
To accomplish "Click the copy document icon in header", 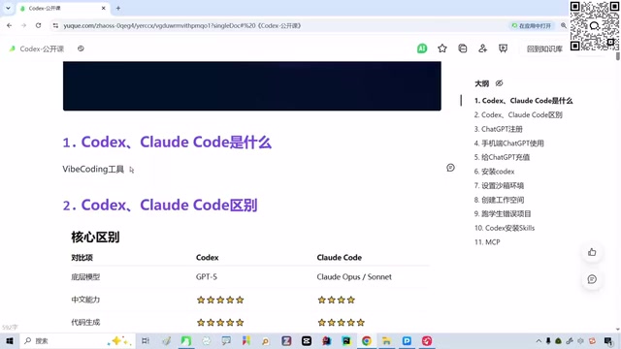I will coord(463,48).
